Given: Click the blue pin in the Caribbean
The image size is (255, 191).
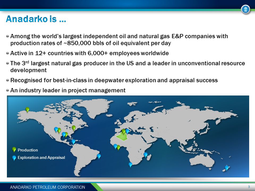Looking at the screenshot, I should coord(74,142).
